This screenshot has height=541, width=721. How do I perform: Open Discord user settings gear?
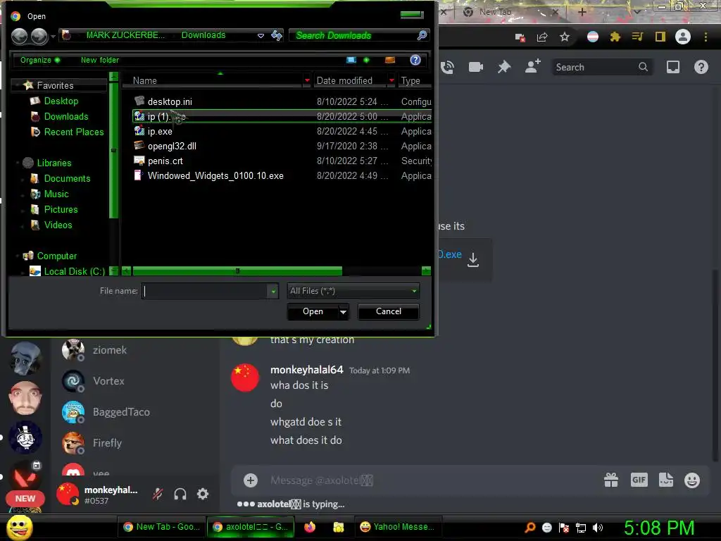203,494
